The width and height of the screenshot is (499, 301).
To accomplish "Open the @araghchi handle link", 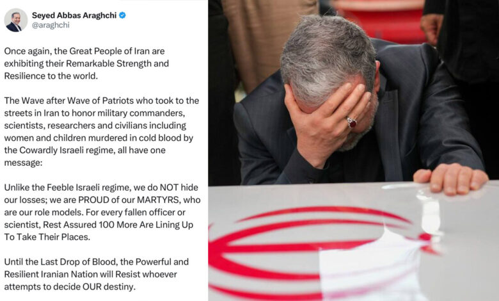I will pos(51,25).
